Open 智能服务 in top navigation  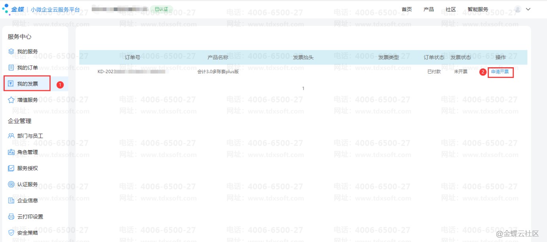pyautogui.click(x=478, y=9)
